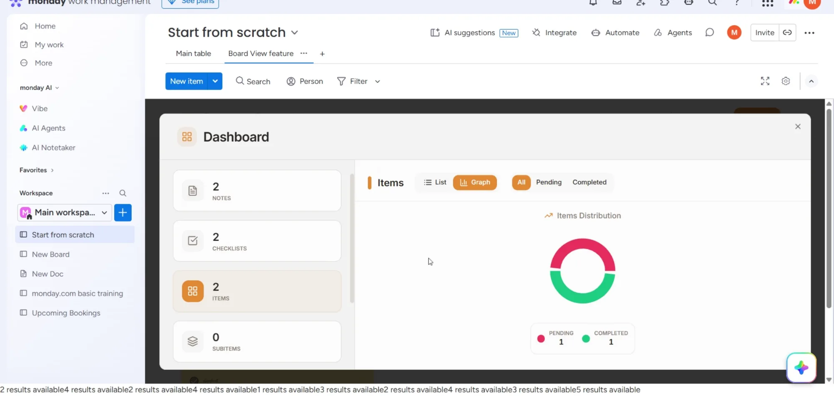Filter by Person
The width and height of the screenshot is (834, 396).
coord(305,81)
